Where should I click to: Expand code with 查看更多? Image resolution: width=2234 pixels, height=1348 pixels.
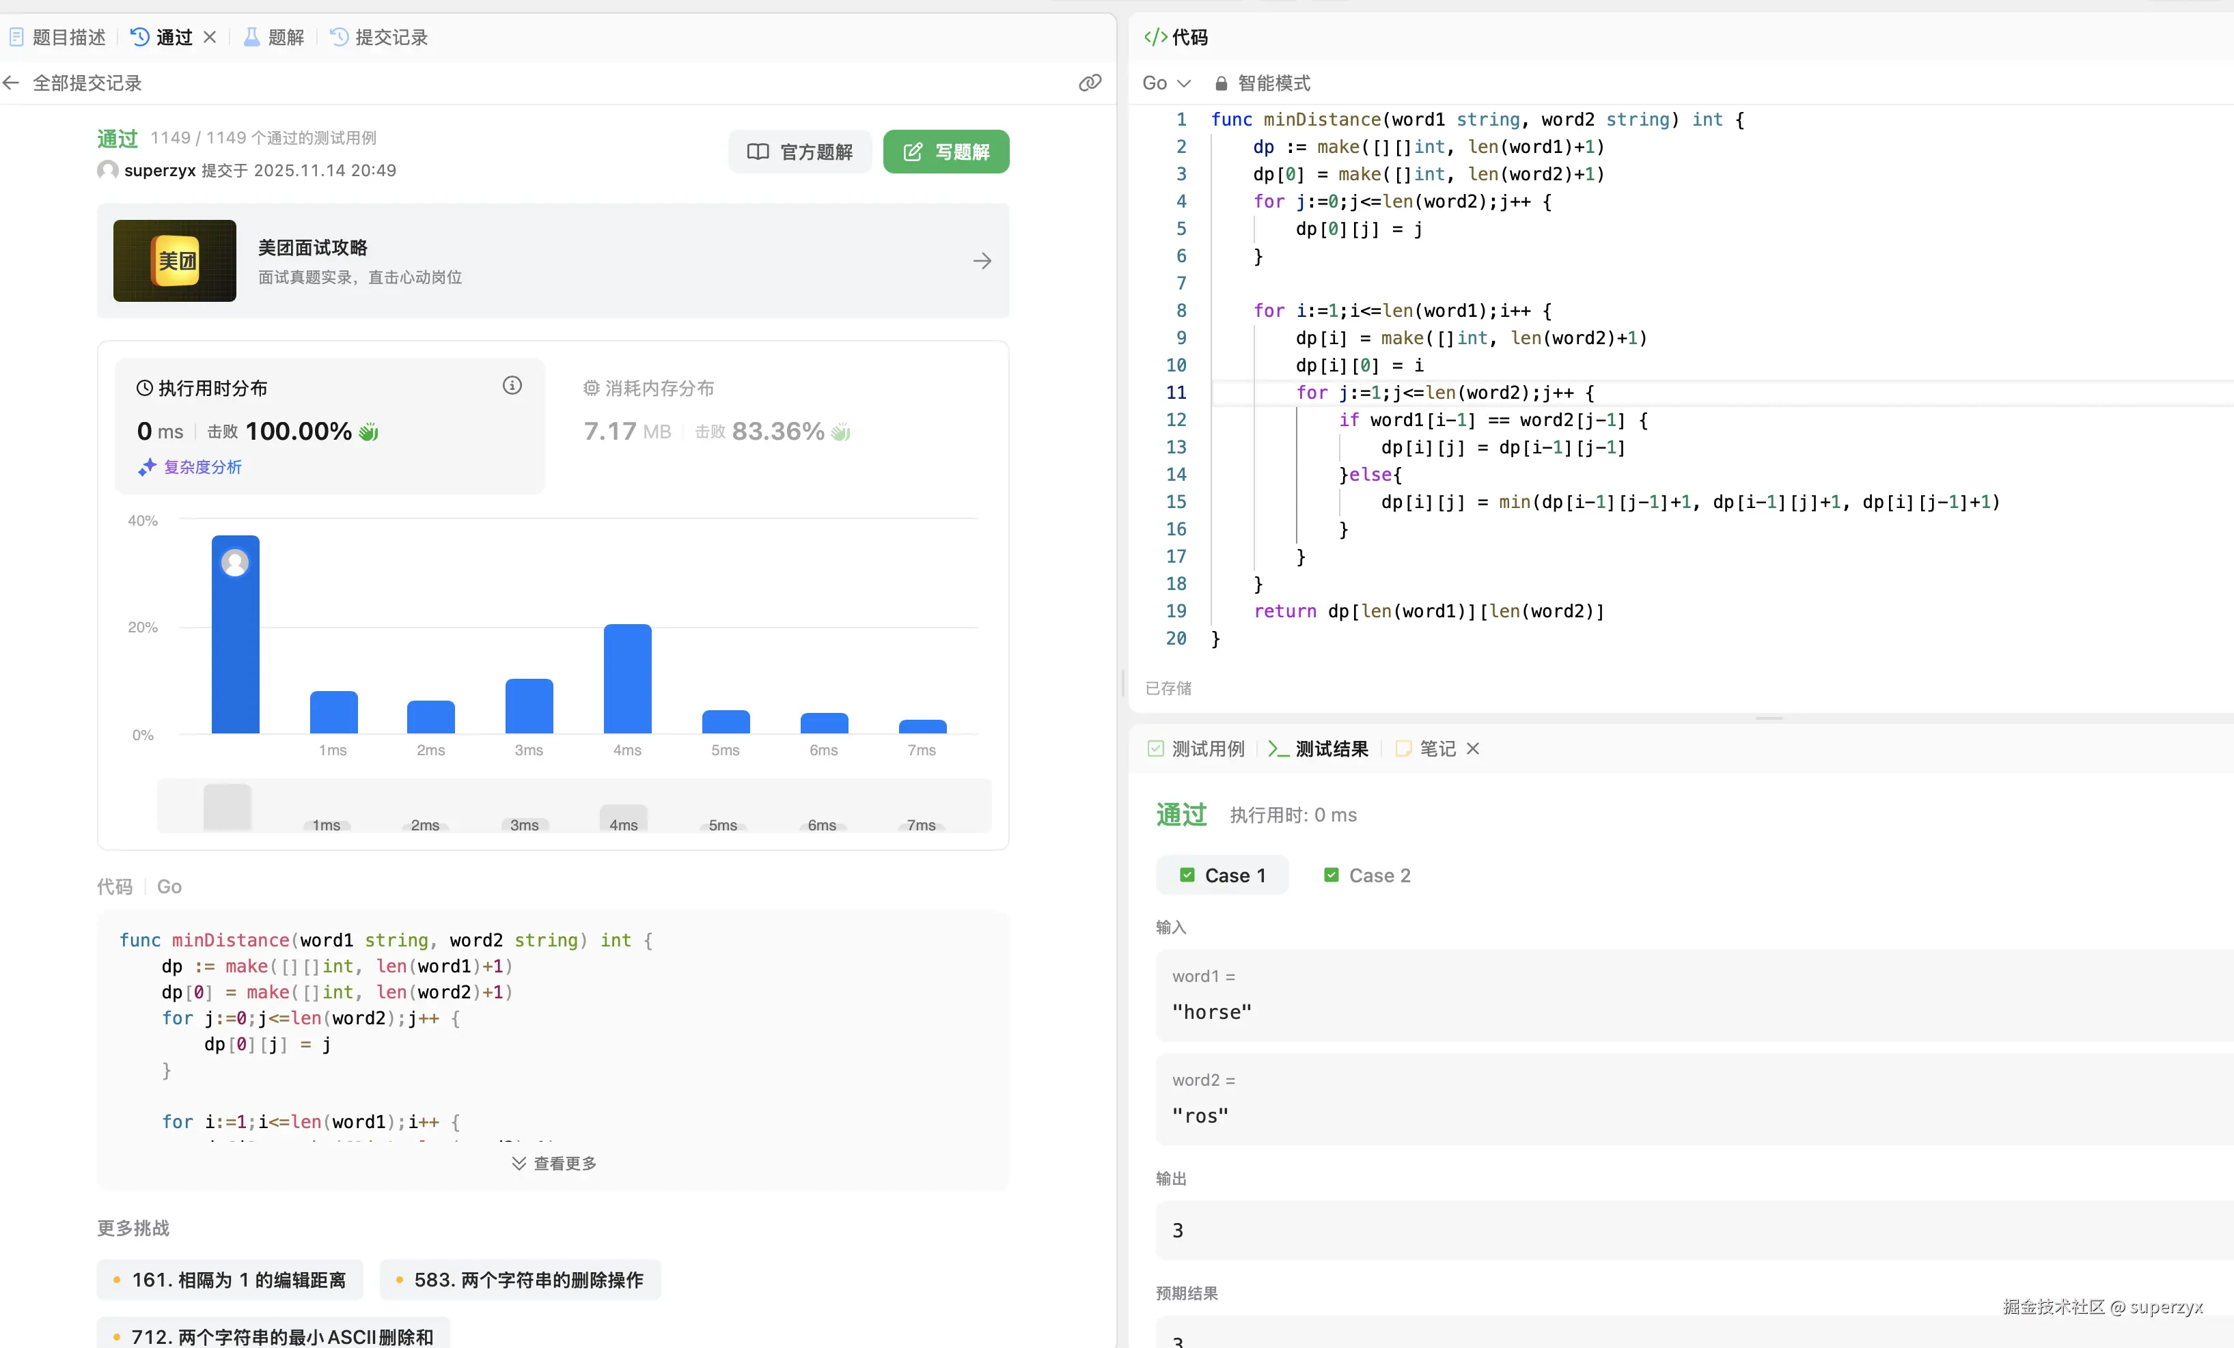553,1163
